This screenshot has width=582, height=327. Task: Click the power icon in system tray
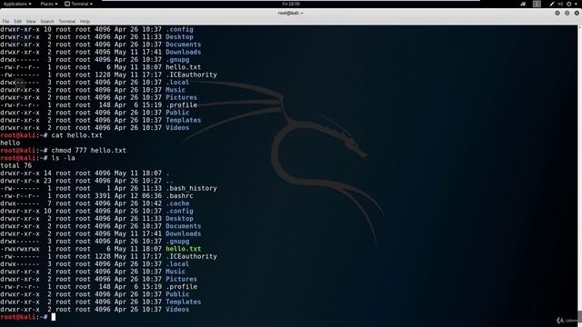pos(569,4)
